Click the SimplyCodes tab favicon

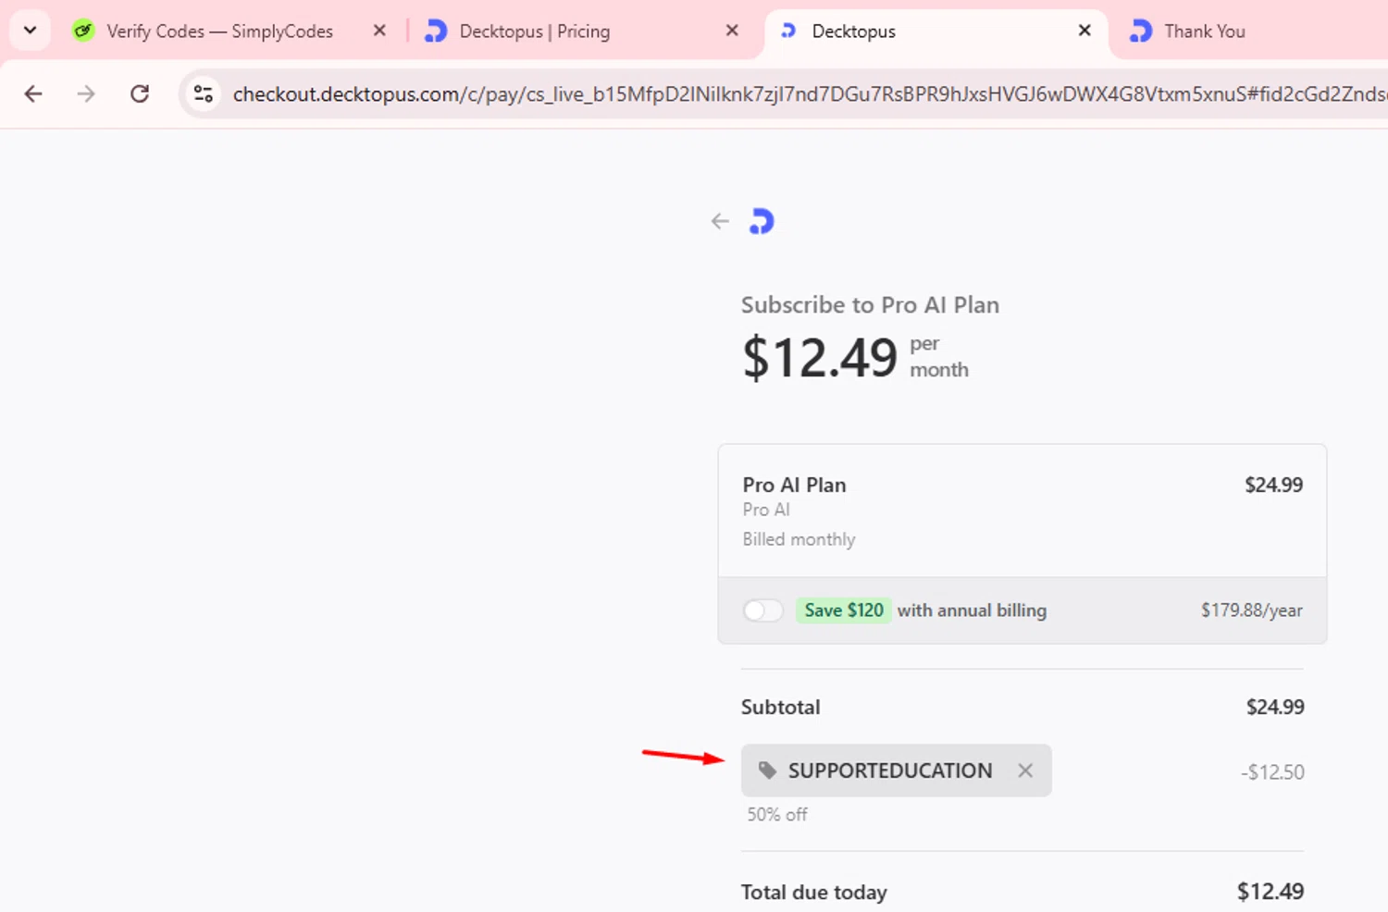point(83,31)
